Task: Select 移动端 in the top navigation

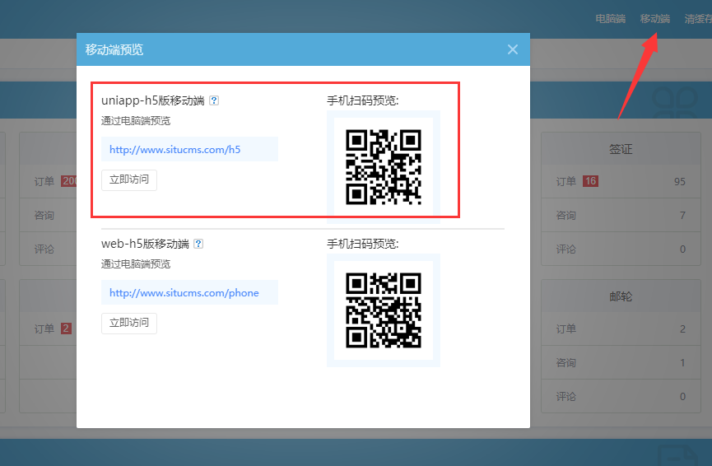Action: [654, 19]
